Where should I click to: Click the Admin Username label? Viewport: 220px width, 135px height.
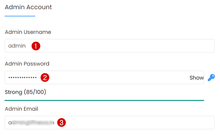click(28, 32)
